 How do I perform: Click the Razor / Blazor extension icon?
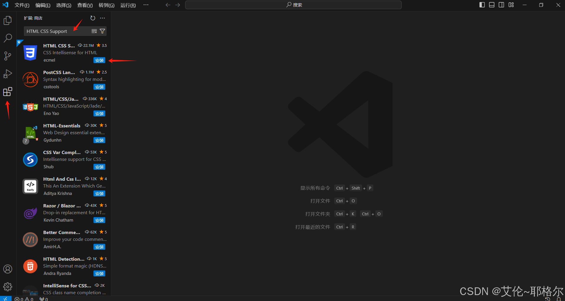(30, 213)
